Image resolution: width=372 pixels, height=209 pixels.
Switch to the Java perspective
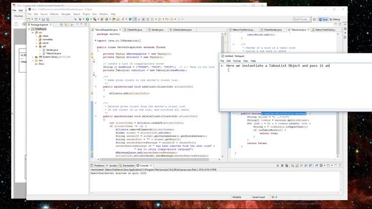(x=323, y=19)
